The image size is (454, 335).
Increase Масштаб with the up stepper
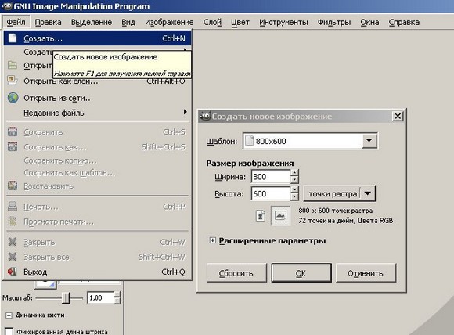(x=117, y=294)
